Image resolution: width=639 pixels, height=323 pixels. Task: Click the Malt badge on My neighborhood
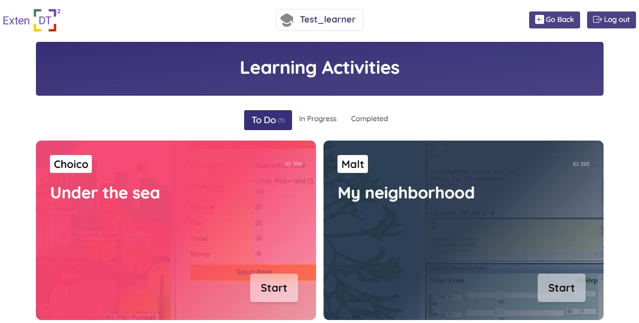point(352,163)
